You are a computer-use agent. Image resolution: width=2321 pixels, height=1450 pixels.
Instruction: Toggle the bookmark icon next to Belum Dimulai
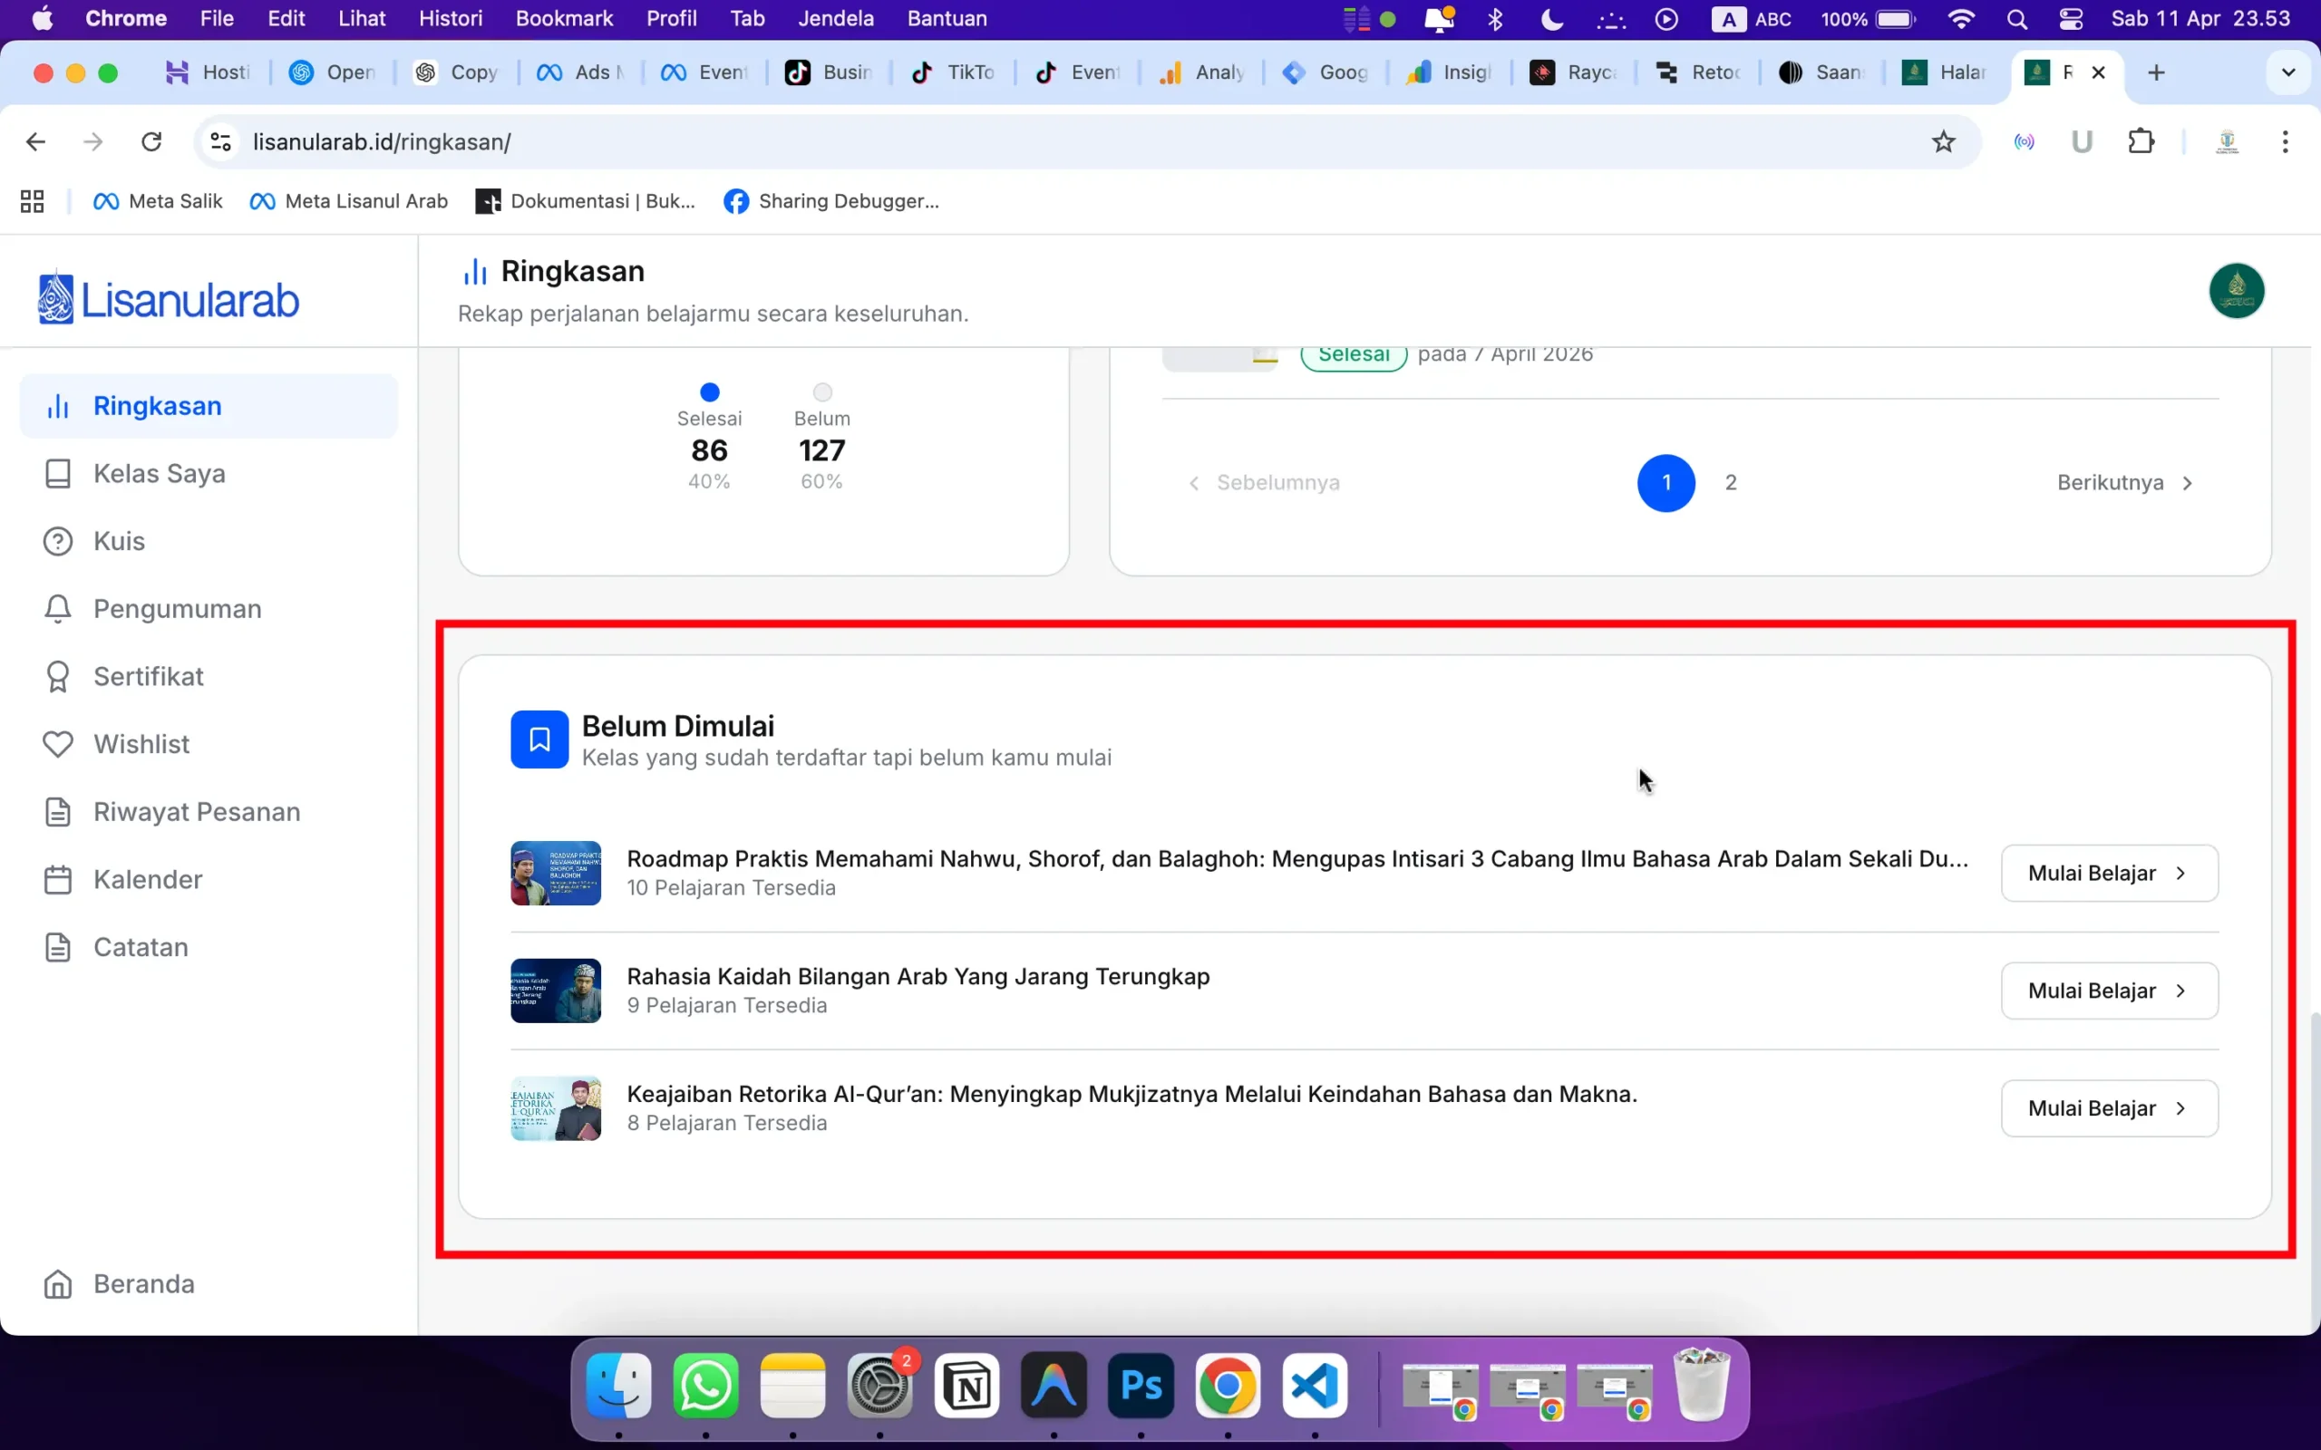[x=539, y=739]
